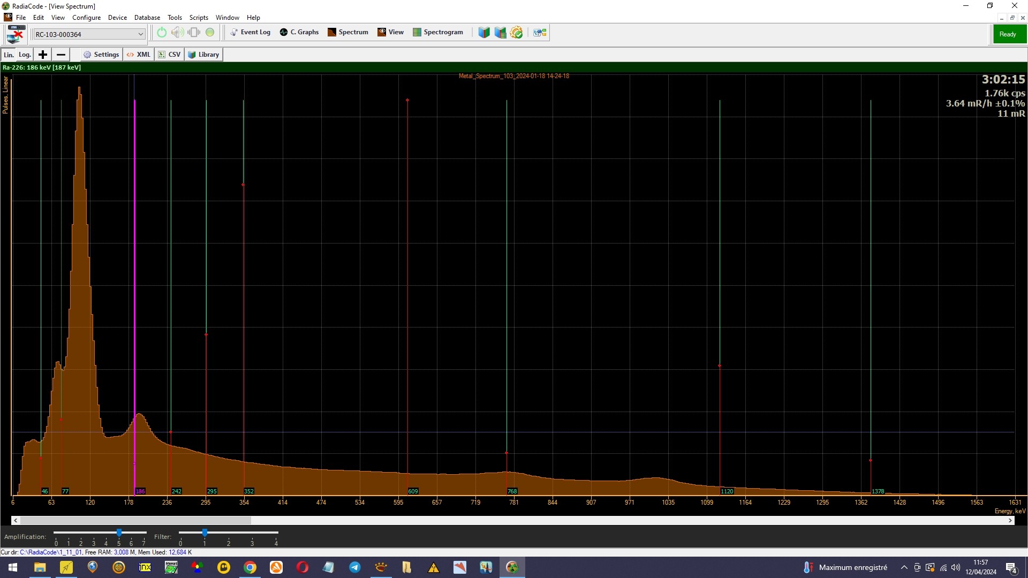This screenshot has height=578, width=1028.
Task: Click the Amplification slider handle
Action: coord(119,533)
